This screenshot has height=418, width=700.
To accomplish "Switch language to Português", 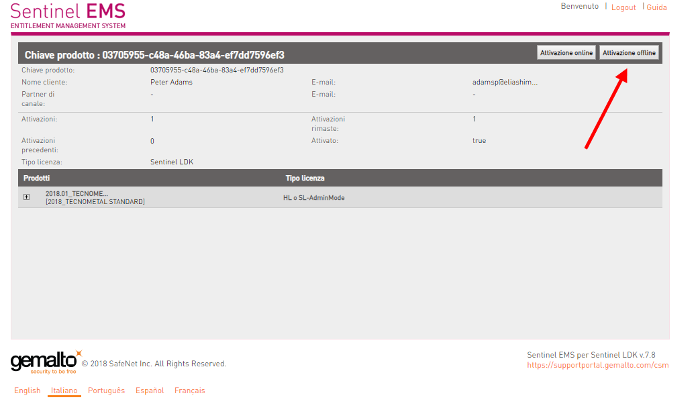I will click(x=106, y=390).
